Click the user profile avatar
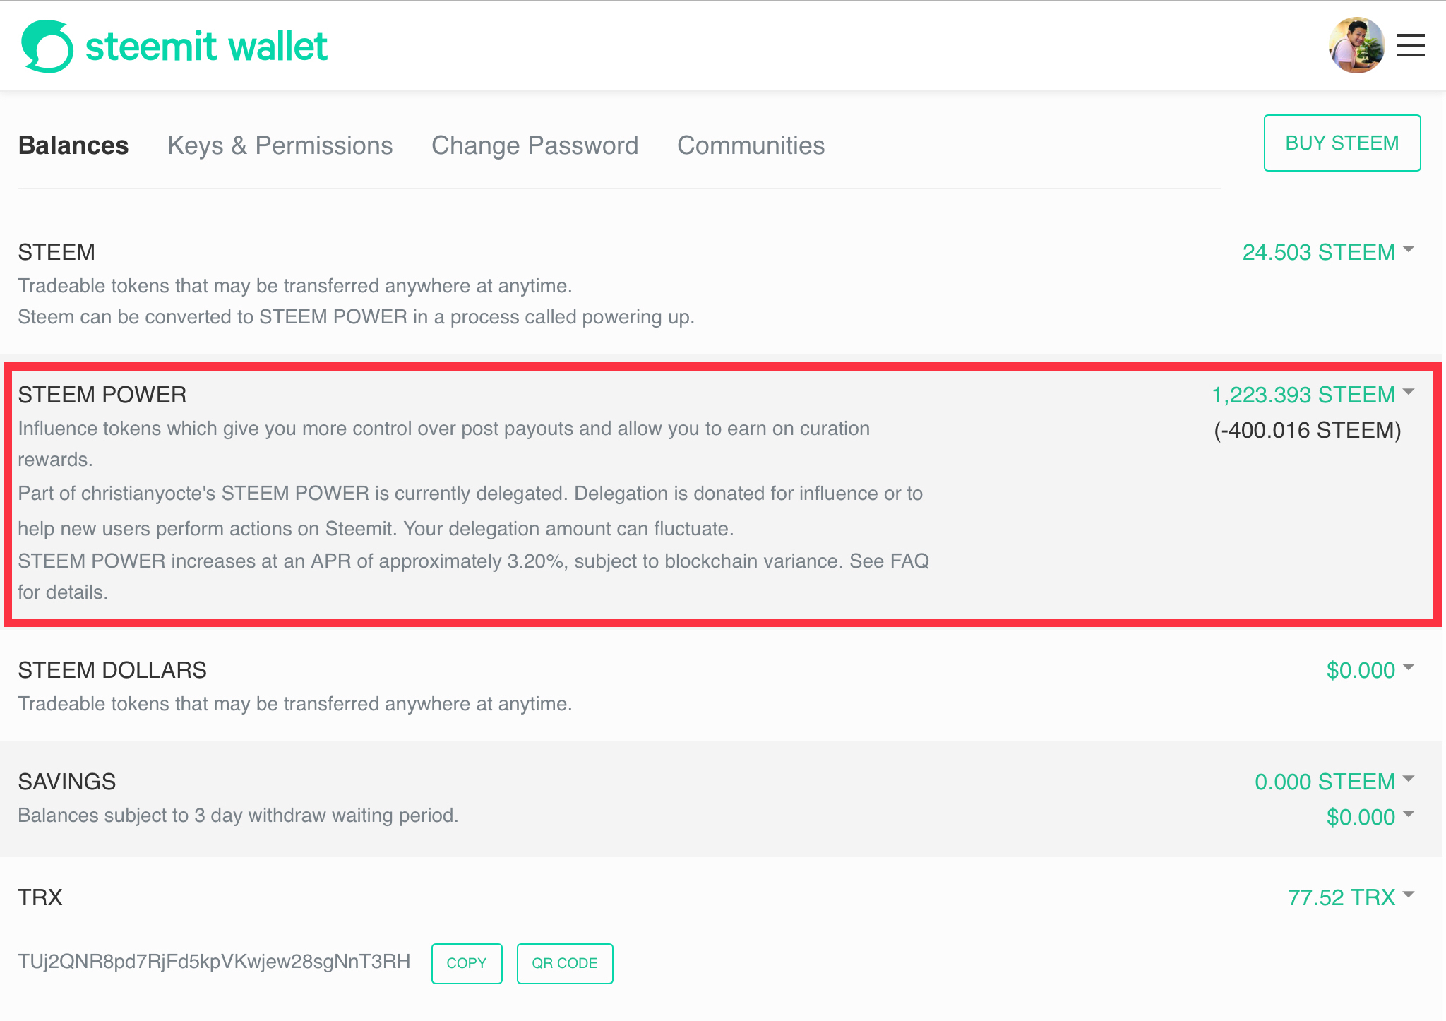Image resolution: width=1446 pixels, height=1021 pixels. [x=1356, y=45]
